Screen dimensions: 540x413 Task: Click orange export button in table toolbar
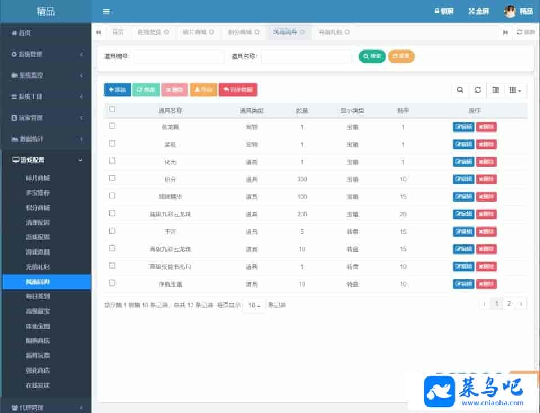(204, 90)
